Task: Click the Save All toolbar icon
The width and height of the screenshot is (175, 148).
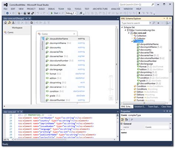Action: pos(32,13)
